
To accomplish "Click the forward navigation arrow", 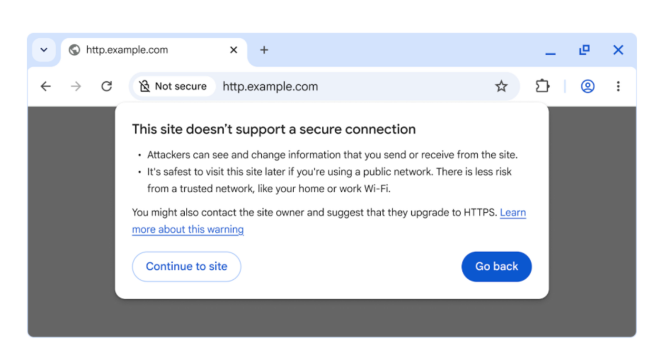I will tap(75, 86).
